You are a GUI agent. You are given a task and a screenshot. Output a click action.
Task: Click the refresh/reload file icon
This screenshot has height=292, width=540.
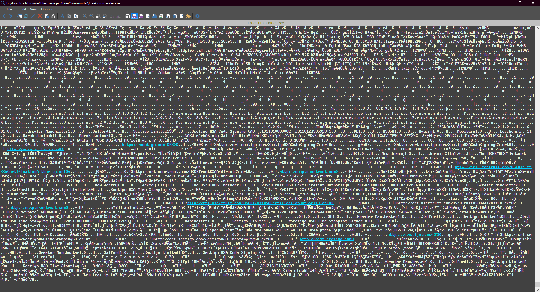[x=26, y=16]
